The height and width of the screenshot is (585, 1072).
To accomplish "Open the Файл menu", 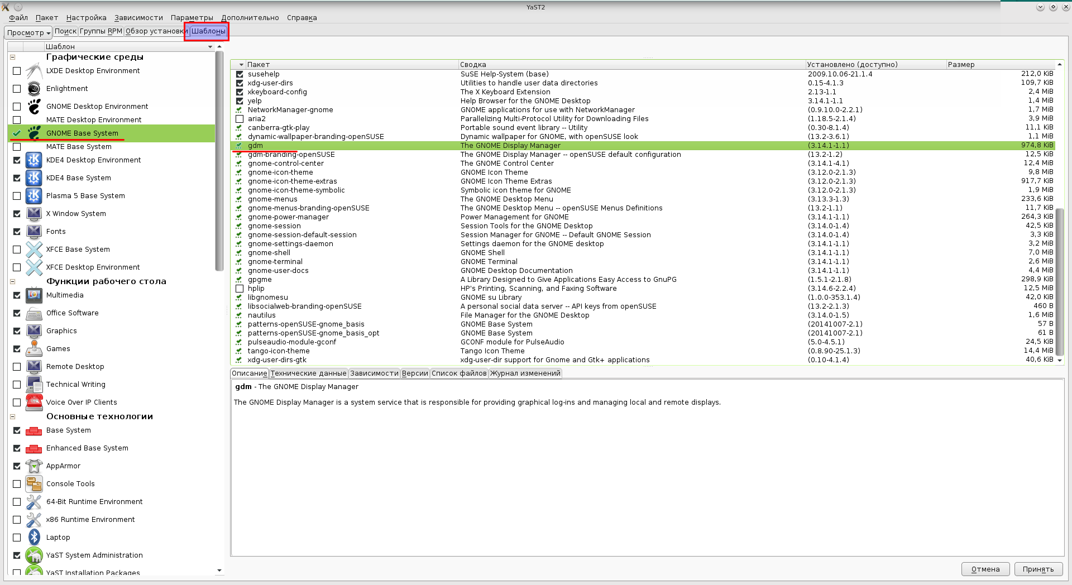I will (18, 18).
